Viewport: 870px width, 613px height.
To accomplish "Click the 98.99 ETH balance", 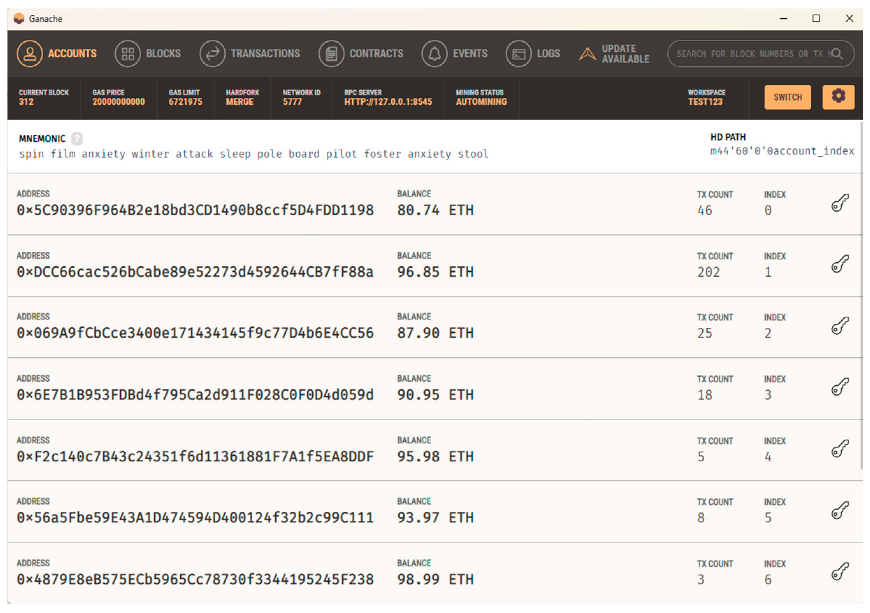I will tap(435, 579).
